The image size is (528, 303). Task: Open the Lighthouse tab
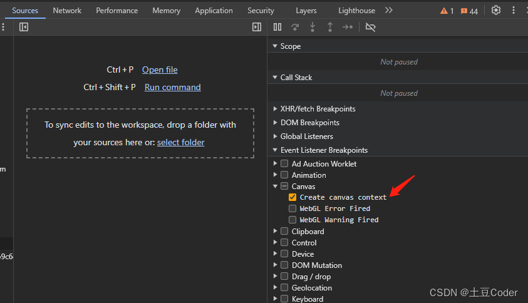pos(356,11)
